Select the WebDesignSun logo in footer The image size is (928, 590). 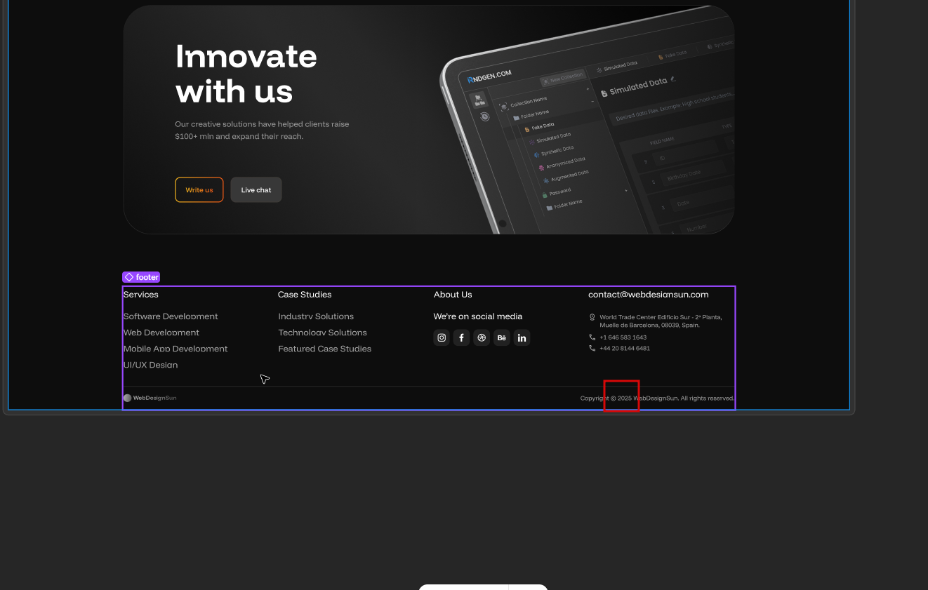(x=150, y=398)
